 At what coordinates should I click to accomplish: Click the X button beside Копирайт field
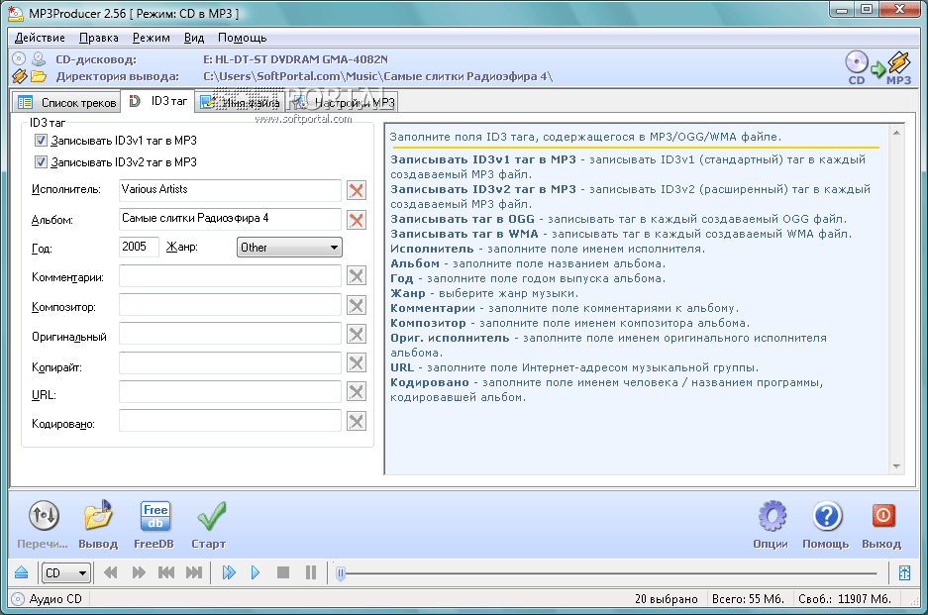[x=357, y=362]
